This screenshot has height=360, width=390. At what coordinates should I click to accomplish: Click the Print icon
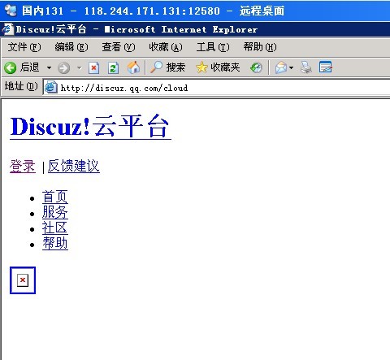[x=306, y=67]
